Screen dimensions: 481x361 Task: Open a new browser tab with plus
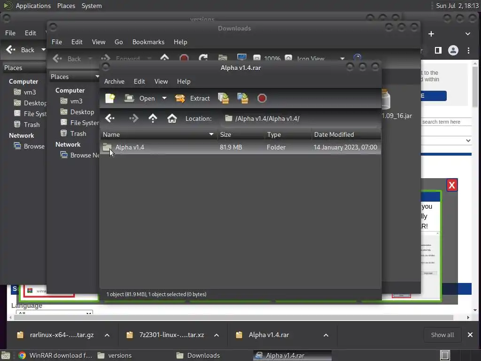[x=431, y=34]
